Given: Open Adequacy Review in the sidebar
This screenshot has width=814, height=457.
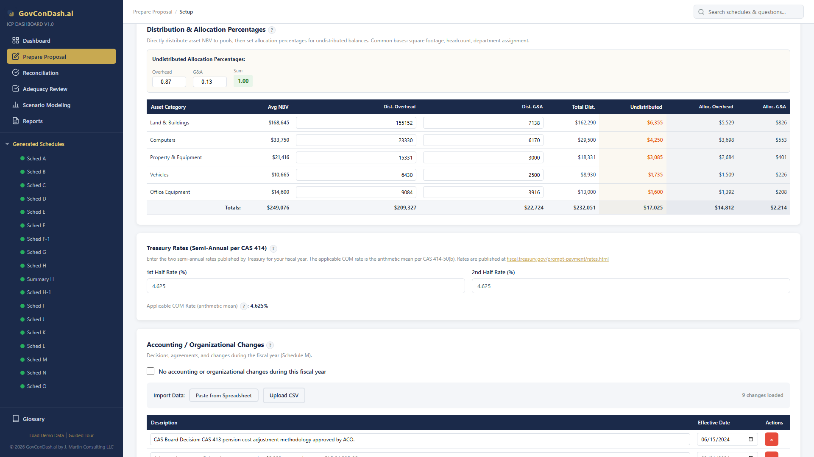Looking at the screenshot, I should pyautogui.click(x=45, y=89).
